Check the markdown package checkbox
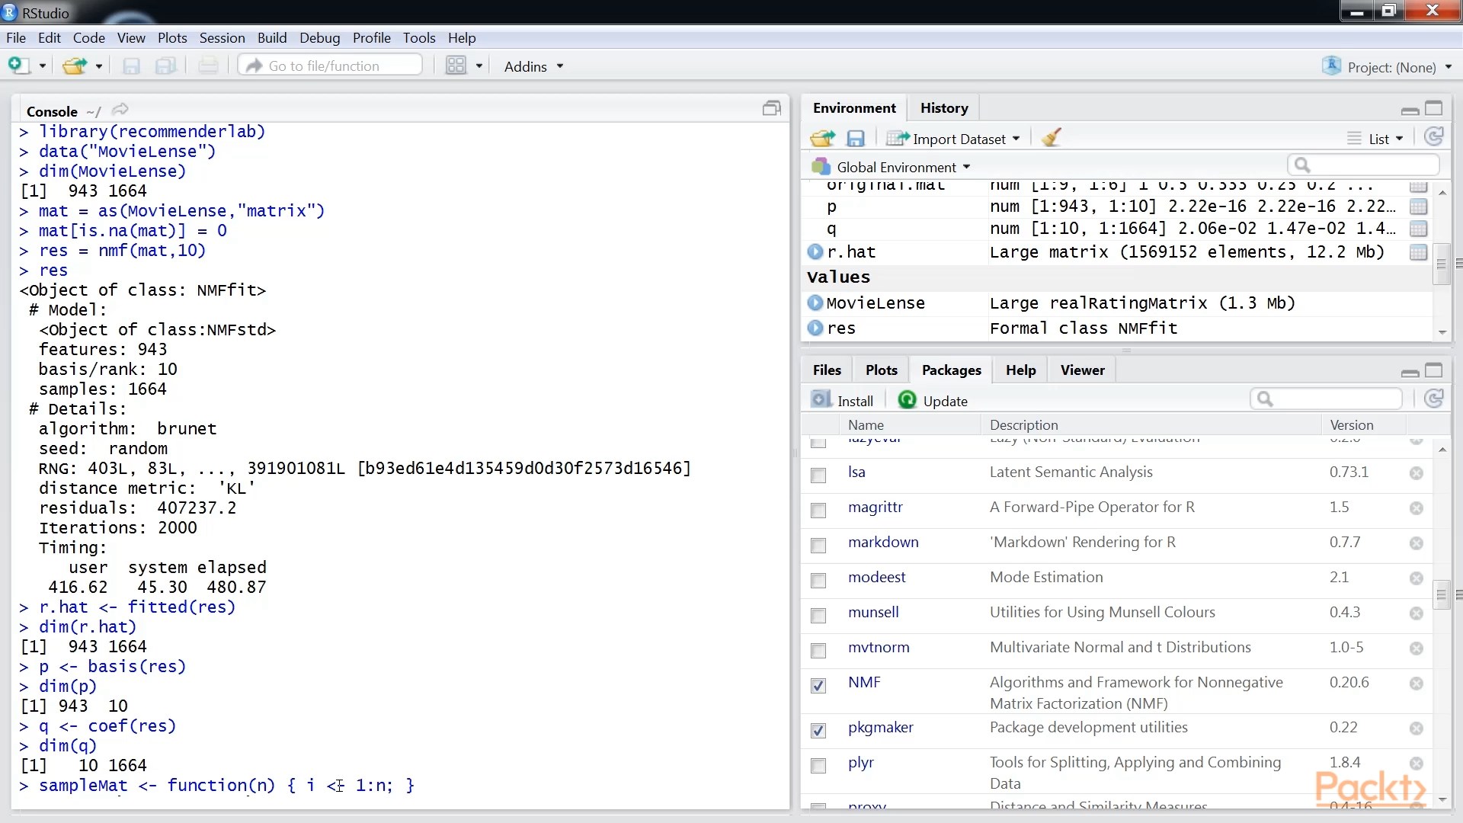Image resolution: width=1463 pixels, height=823 pixels. click(x=818, y=546)
